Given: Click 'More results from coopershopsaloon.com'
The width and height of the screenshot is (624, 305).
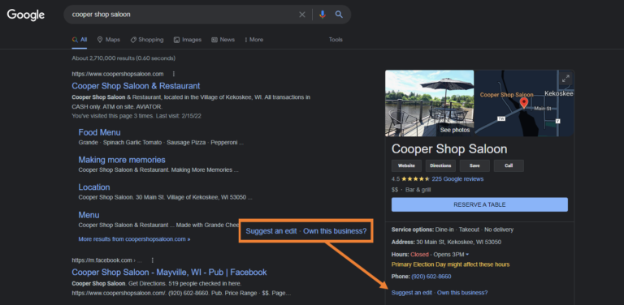Looking at the screenshot, I should coord(134,239).
